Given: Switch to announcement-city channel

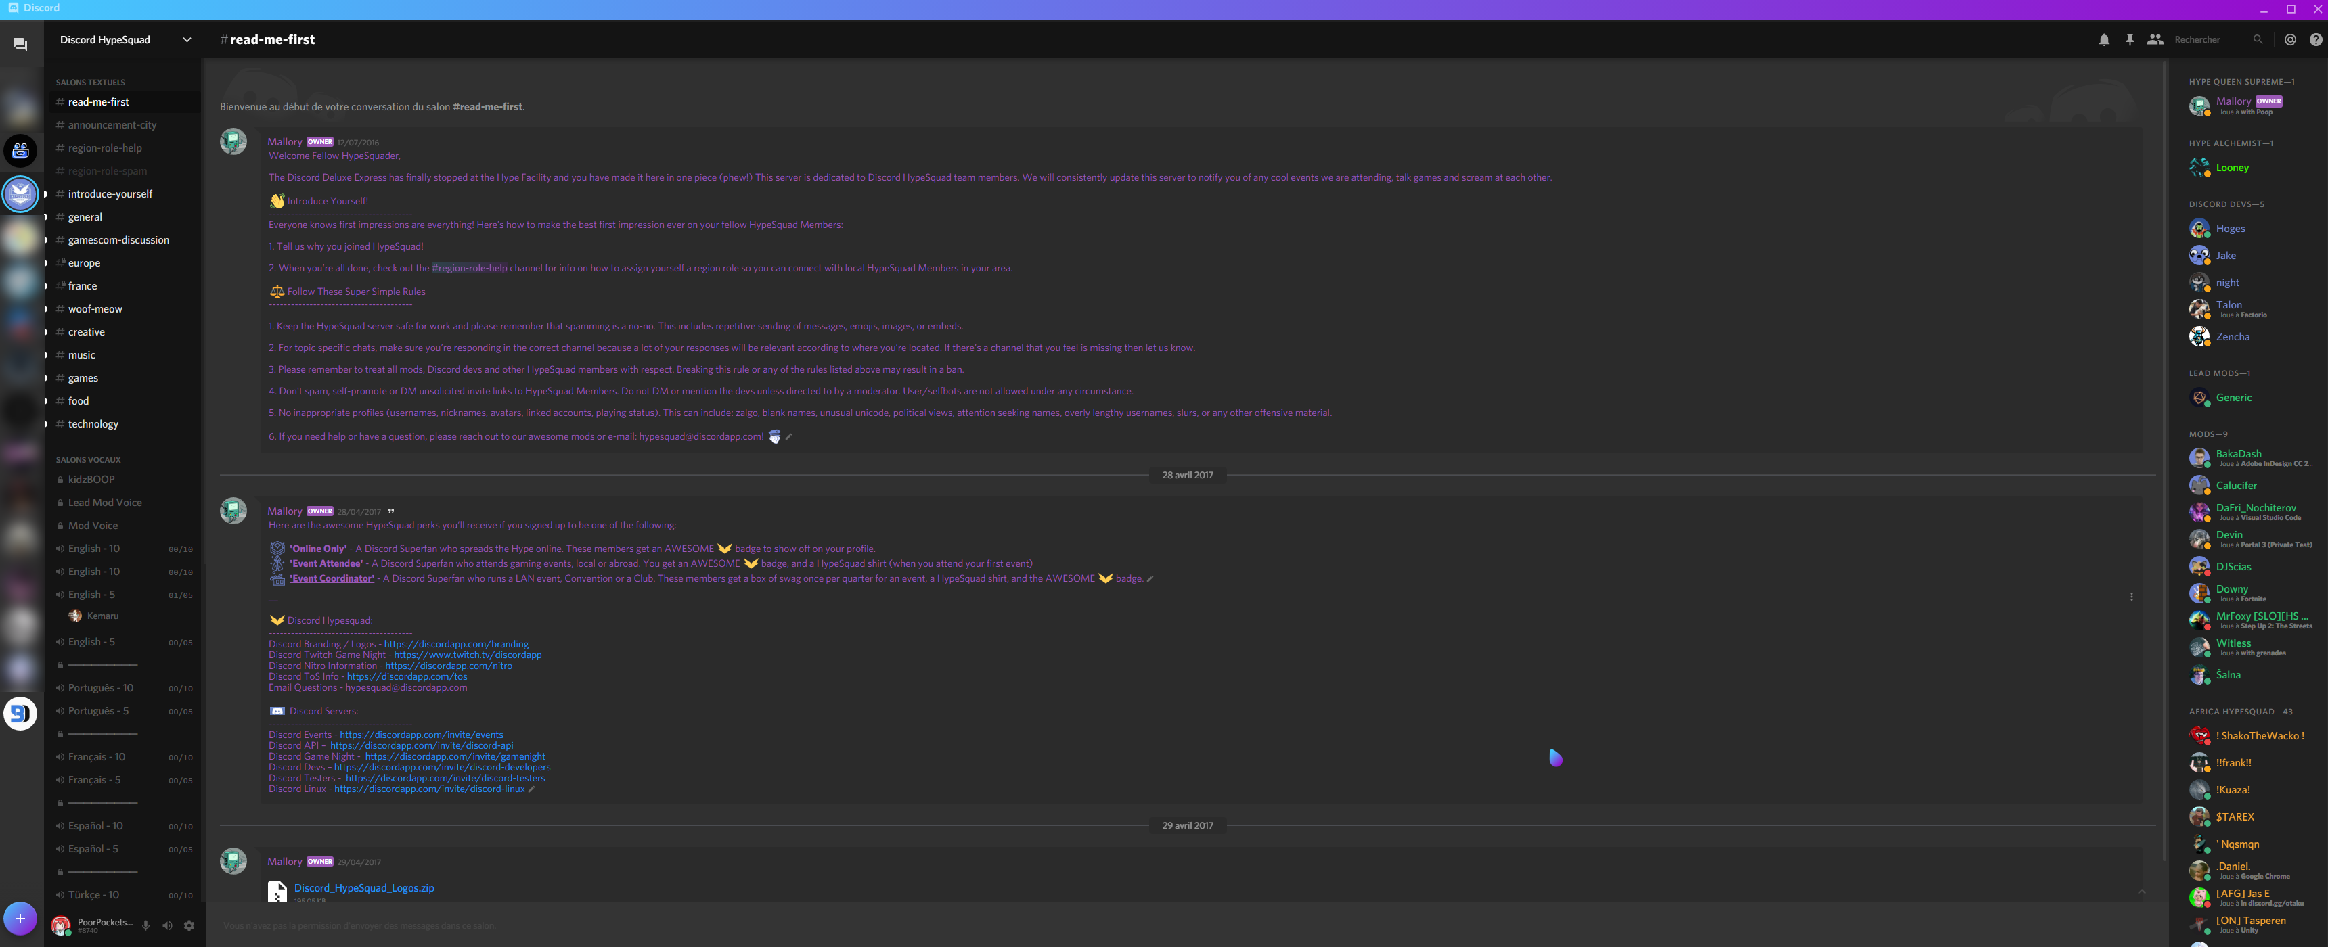Looking at the screenshot, I should coord(112,126).
